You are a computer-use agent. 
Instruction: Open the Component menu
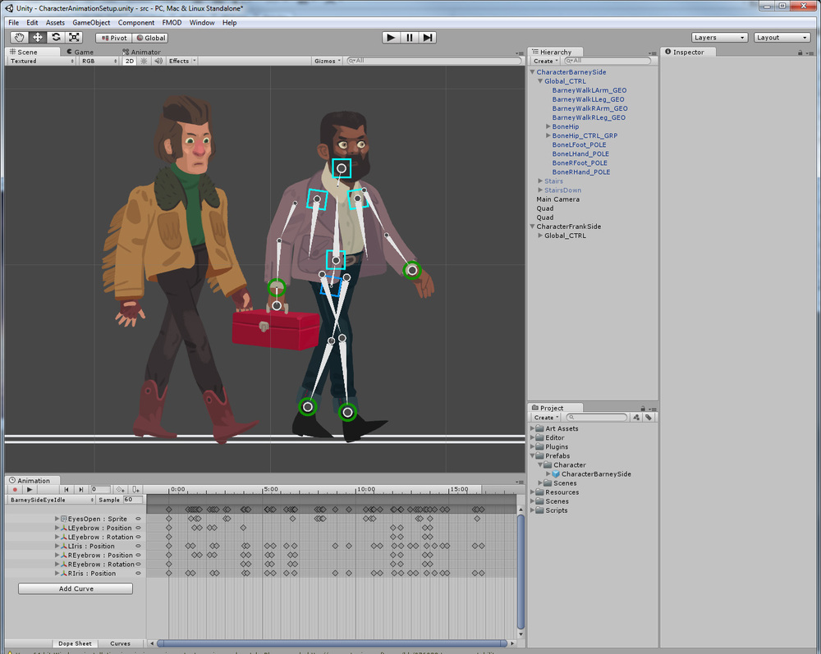click(x=136, y=22)
